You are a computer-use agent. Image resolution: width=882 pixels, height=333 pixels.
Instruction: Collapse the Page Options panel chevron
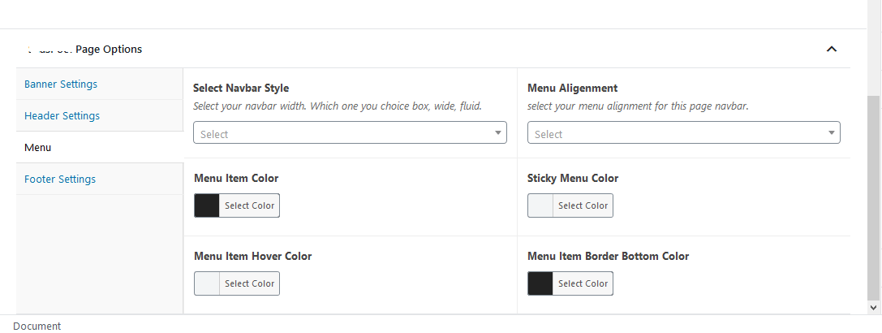click(831, 50)
